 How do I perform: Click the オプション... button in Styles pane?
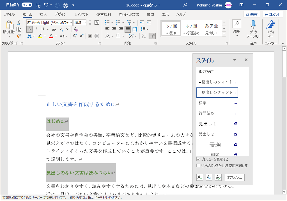[234, 177]
